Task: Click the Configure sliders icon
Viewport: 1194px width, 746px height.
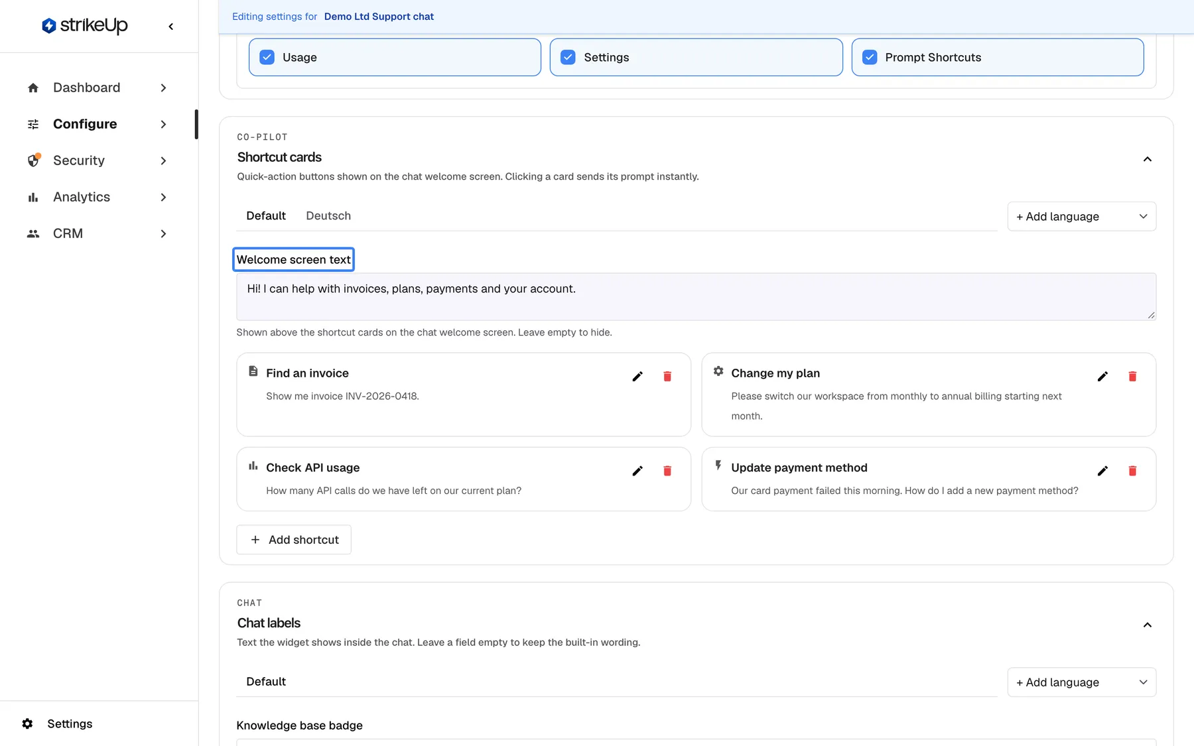Action: click(x=33, y=124)
